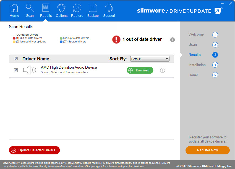Viewport: 235px width, 169px height.
Task: Click the slimware brand name text
Action: pos(151,10)
